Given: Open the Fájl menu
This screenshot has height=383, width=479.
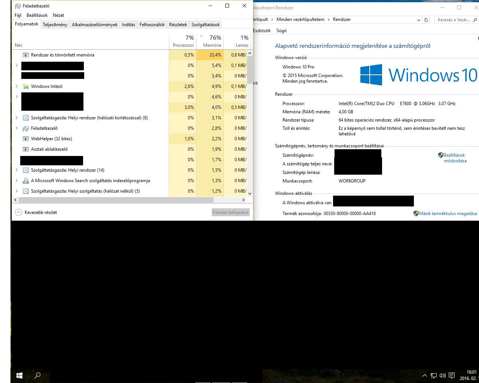Looking at the screenshot, I should pos(18,15).
